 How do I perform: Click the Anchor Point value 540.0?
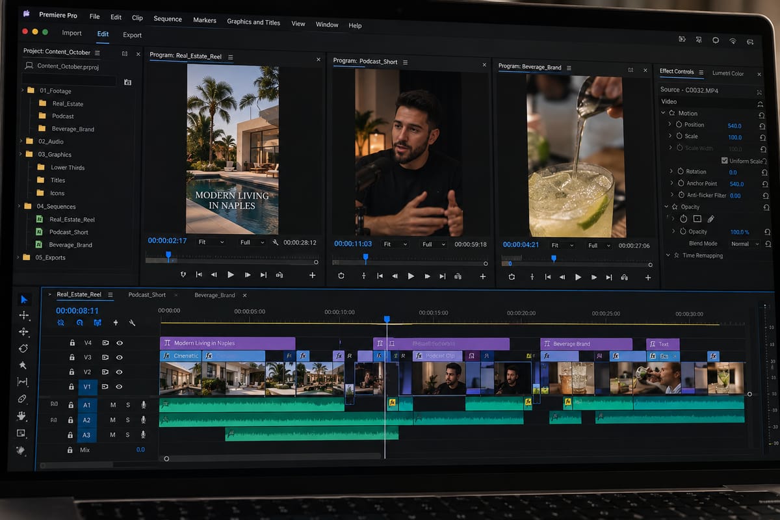point(736,184)
